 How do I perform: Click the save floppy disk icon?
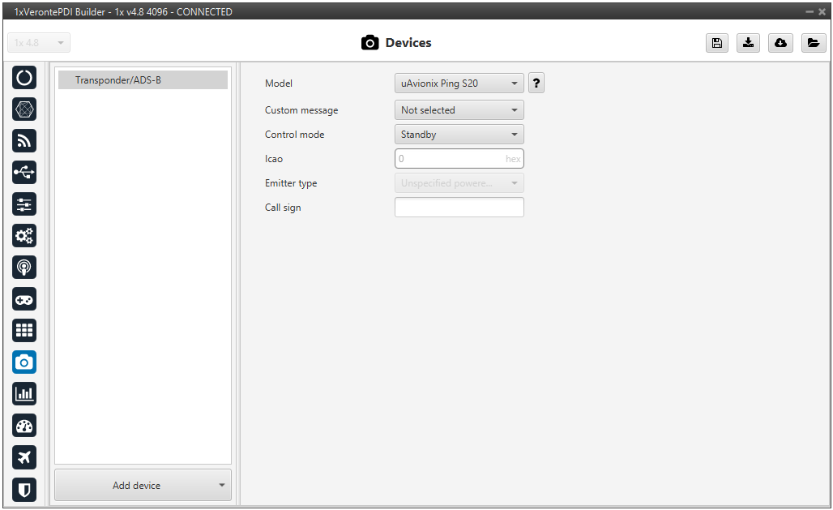point(716,44)
